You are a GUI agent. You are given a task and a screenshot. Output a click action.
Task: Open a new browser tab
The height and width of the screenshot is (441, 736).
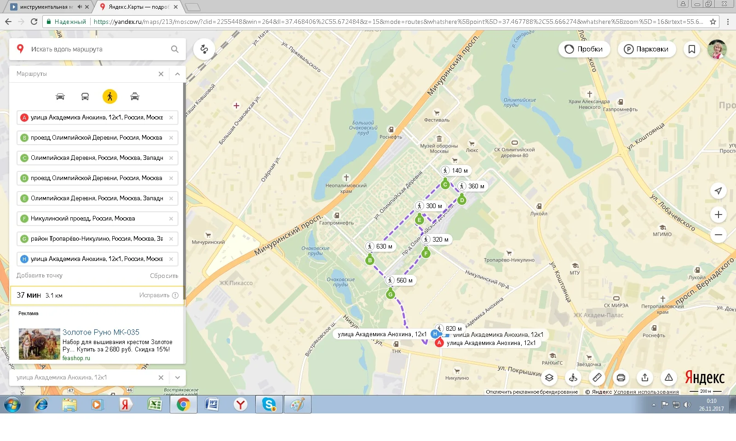pyautogui.click(x=193, y=7)
